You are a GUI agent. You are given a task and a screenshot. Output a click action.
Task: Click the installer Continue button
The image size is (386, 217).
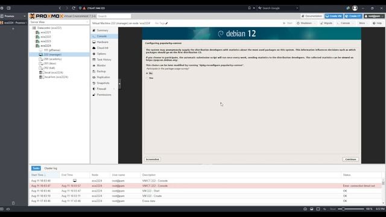tap(350, 159)
